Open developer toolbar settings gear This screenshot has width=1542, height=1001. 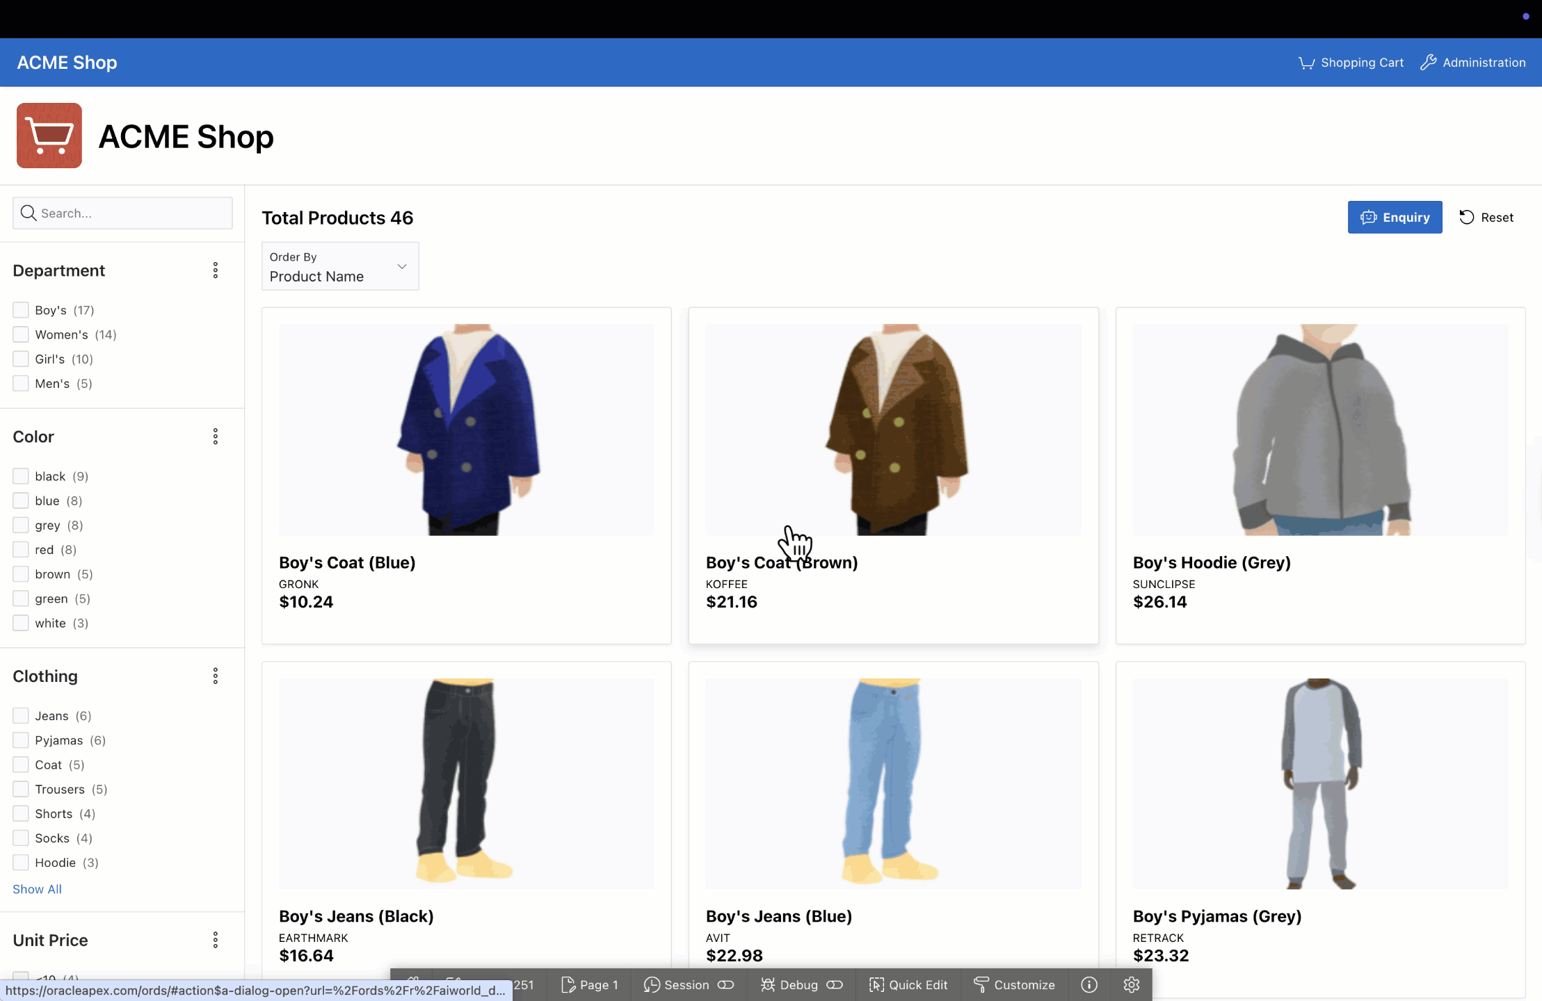(x=1131, y=984)
